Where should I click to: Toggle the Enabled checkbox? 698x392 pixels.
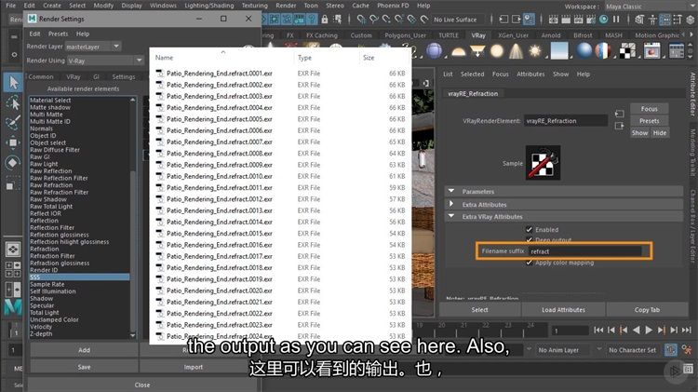pyautogui.click(x=529, y=230)
